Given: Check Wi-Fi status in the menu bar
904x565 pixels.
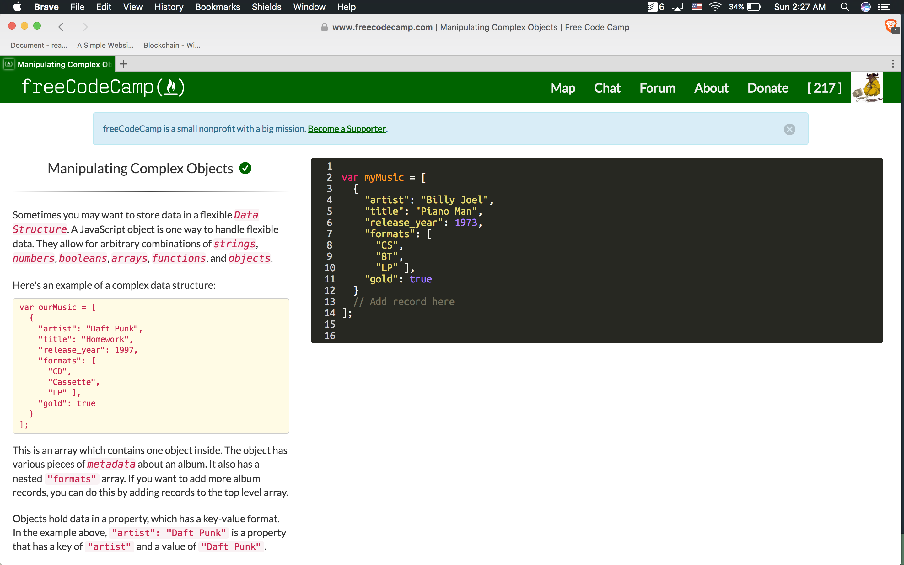Looking at the screenshot, I should click(715, 7).
